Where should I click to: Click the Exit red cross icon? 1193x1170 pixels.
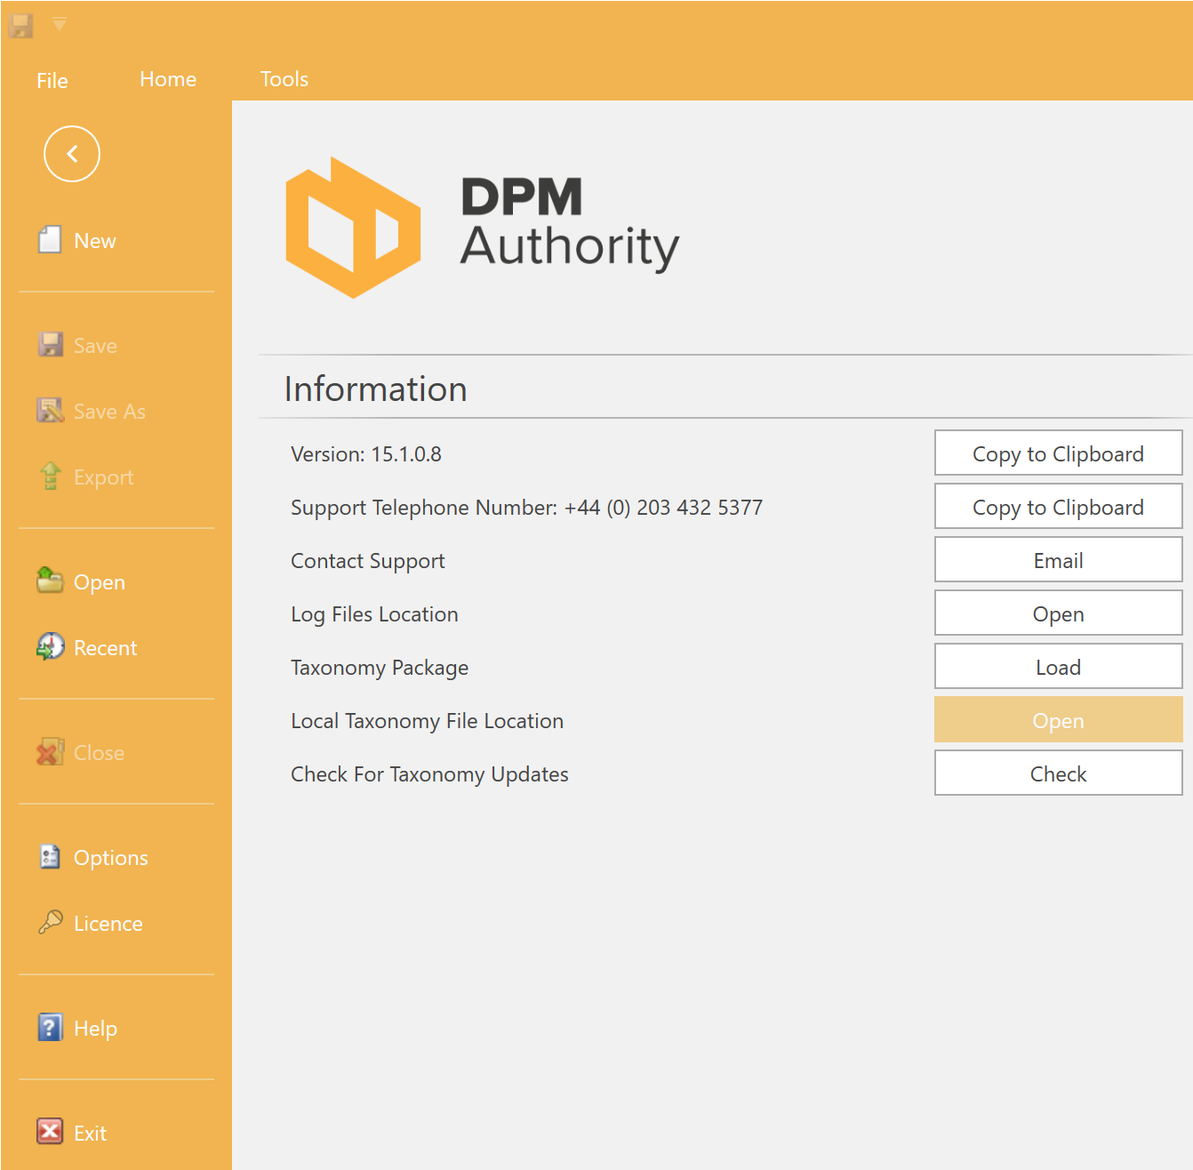point(50,1131)
